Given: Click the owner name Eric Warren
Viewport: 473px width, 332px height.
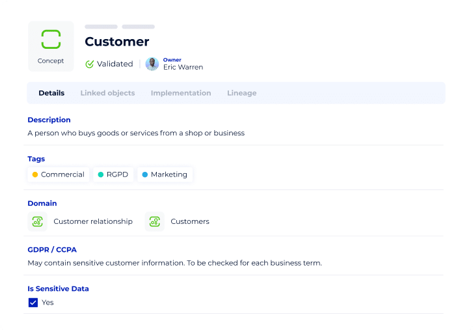Looking at the screenshot, I should pos(183,67).
